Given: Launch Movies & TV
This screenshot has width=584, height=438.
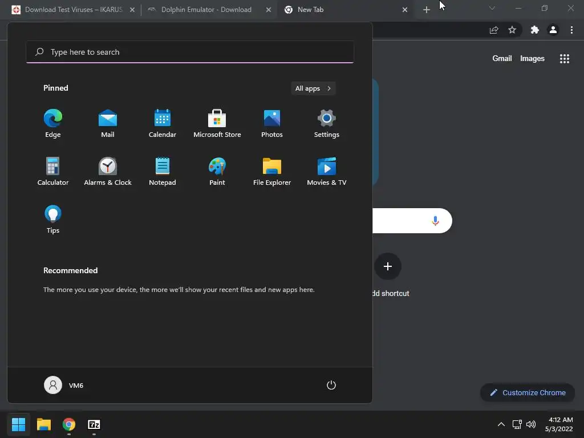Looking at the screenshot, I should point(327,171).
